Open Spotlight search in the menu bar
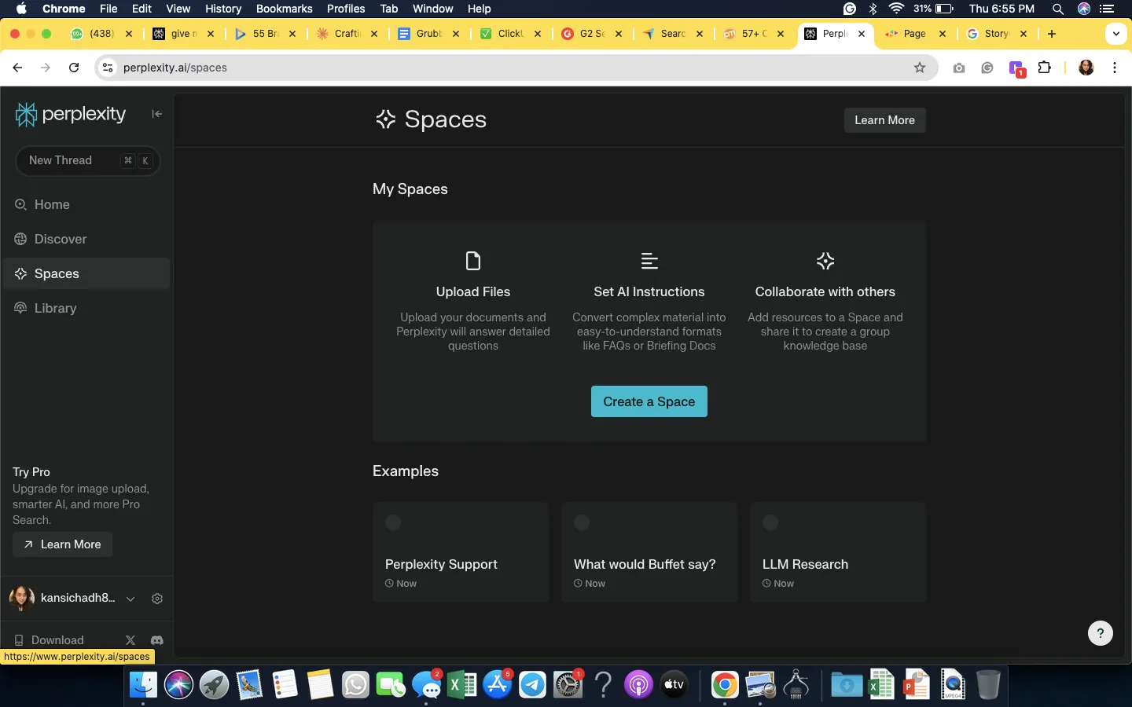Screen dimensions: 1132x707 click(x=1058, y=9)
